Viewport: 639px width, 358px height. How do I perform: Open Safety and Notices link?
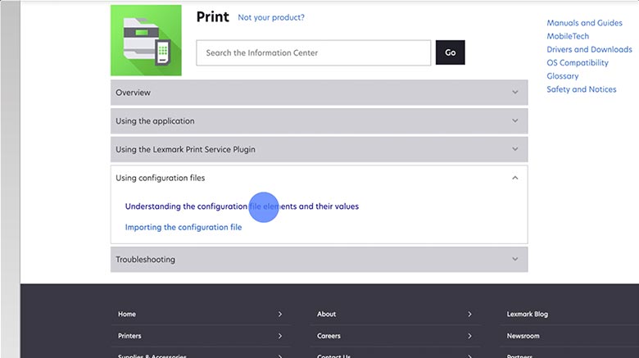coord(581,89)
